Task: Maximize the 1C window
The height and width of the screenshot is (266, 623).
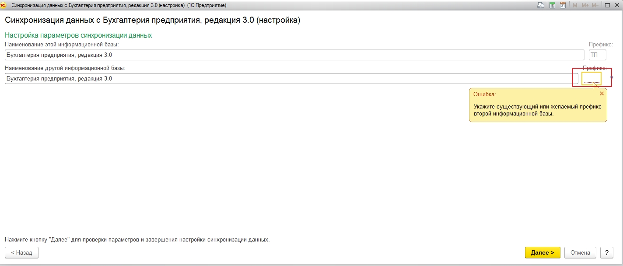Action: pos(607,5)
